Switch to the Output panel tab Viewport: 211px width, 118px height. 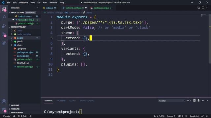click(73, 101)
